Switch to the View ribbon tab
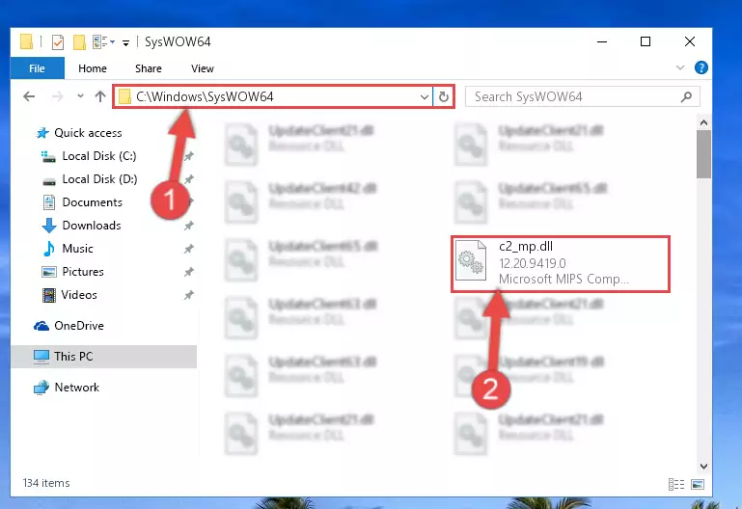The width and height of the screenshot is (742, 509). click(203, 68)
